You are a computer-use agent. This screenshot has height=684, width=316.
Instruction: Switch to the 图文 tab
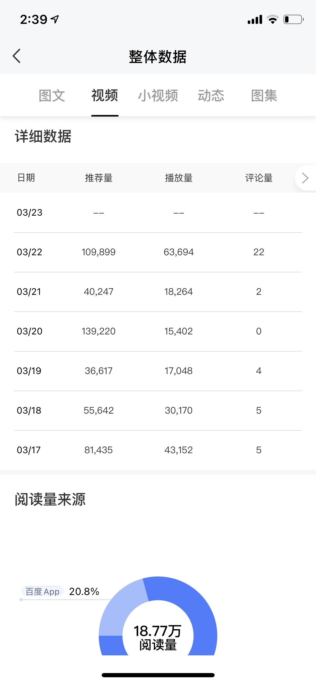[52, 95]
